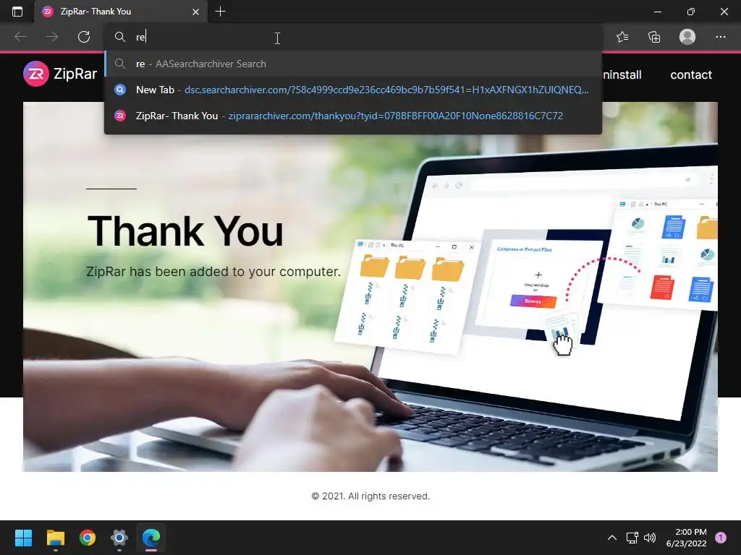
Task: Click 'ZipRar has been added to your computer.' text
Action: 213,272
